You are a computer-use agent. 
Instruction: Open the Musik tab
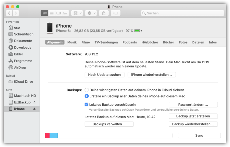72,42
